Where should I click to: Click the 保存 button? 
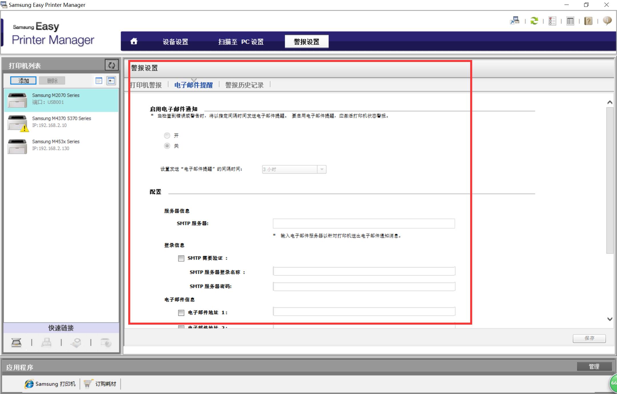point(589,338)
